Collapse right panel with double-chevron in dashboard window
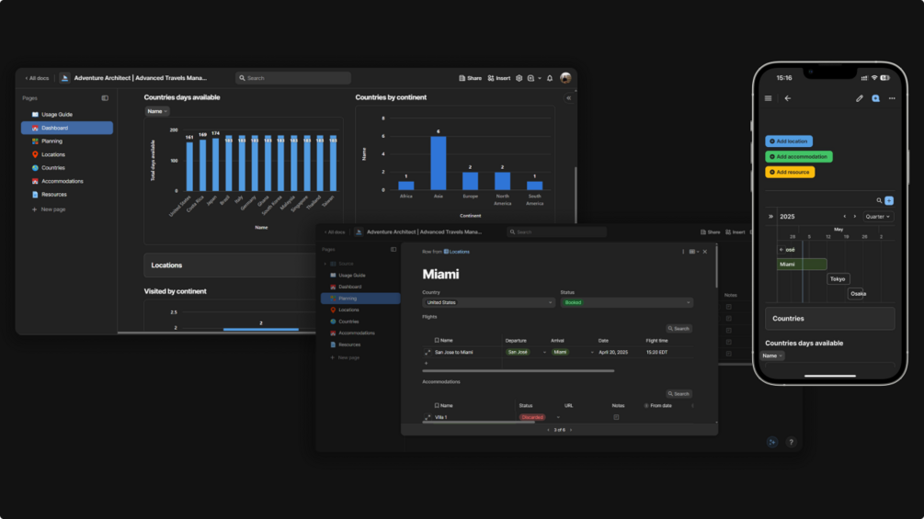924x519 pixels. [569, 98]
